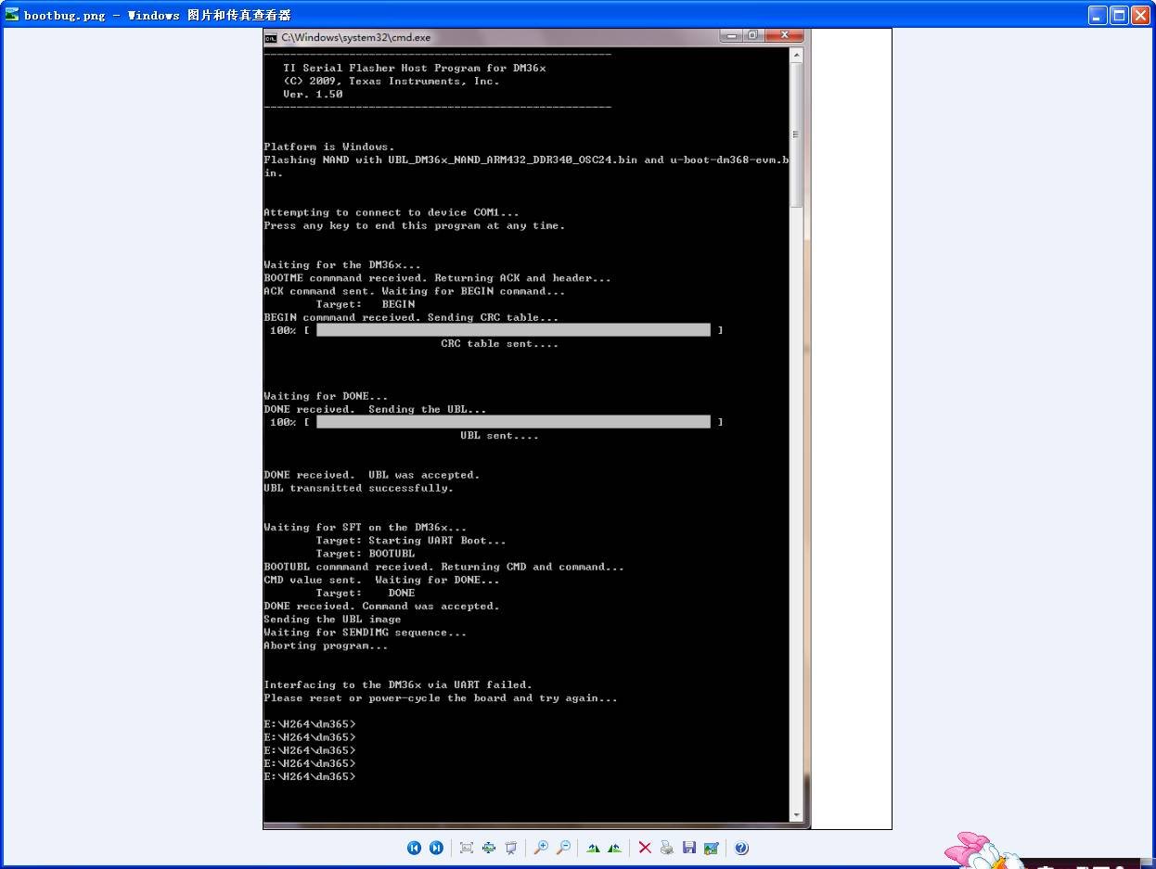The width and height of the screenshot is (1156, 869).
Task: Open the image for editing
Action: coord(712,848)
